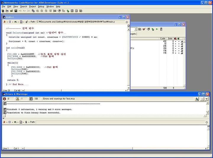The height and width of the screenshot is (158, 213).
Task: Click the Target Settings icon in project window
Action: [x=140, y=29]
